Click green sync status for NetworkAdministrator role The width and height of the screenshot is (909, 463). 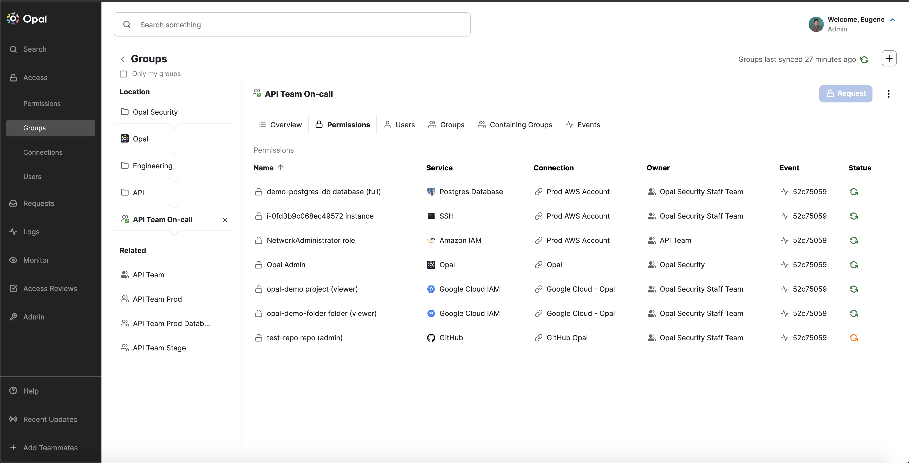point(854,240)
